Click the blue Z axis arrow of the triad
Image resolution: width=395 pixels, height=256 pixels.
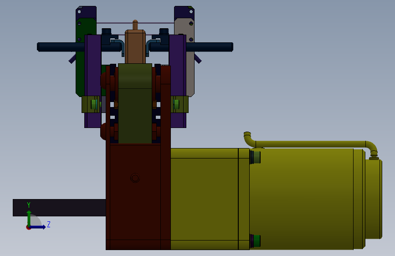[x=38, y=227]
